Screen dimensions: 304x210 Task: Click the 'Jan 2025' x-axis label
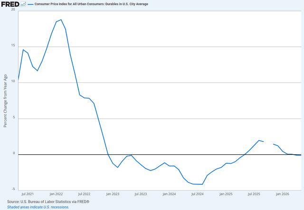pos(226,194)
